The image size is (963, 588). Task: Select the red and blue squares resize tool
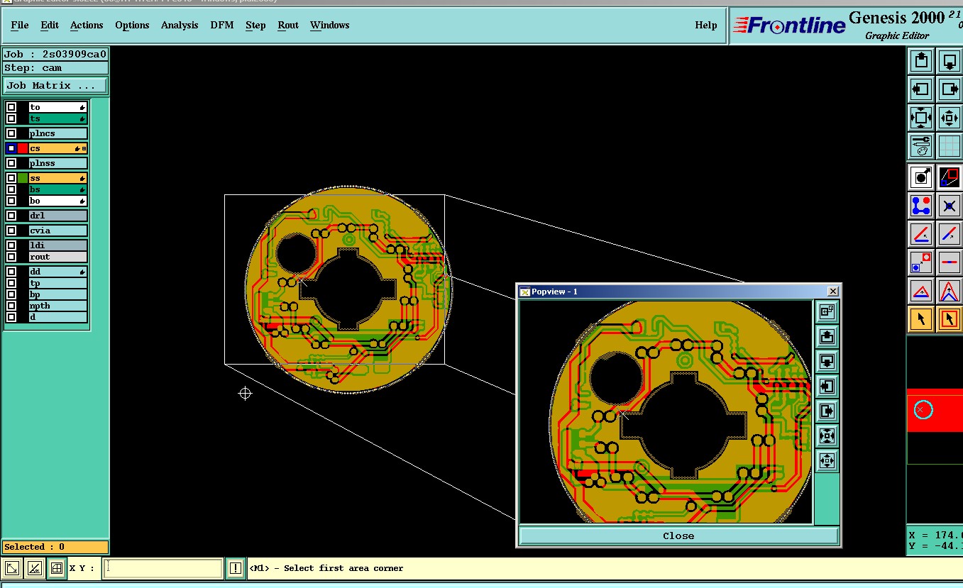(x=950, y=177)
